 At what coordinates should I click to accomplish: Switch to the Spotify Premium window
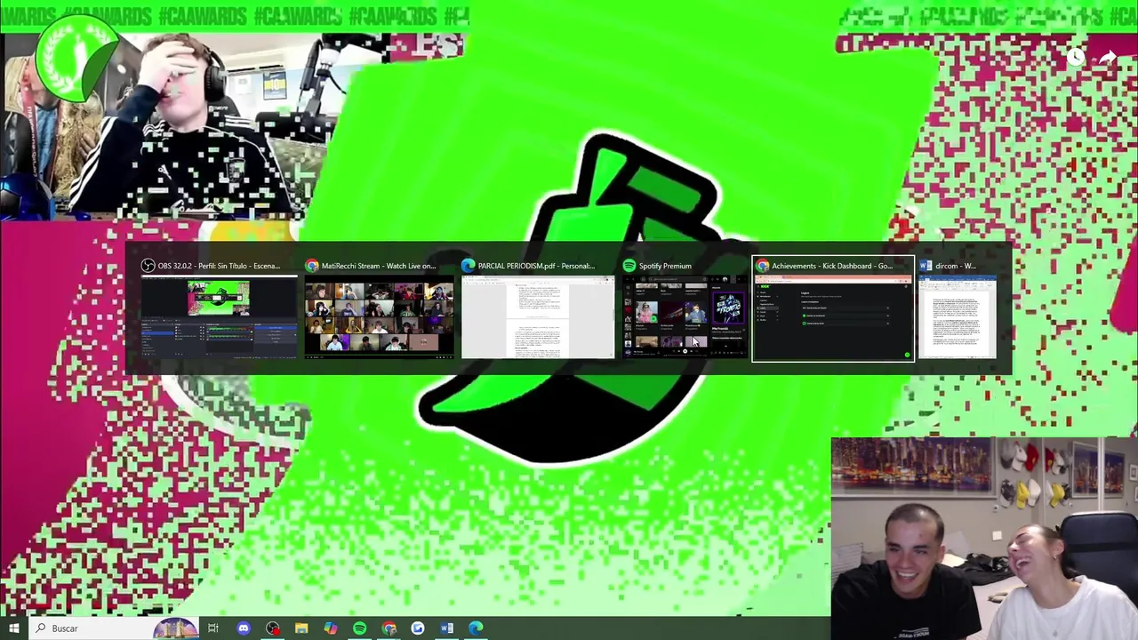pos(683,308)
